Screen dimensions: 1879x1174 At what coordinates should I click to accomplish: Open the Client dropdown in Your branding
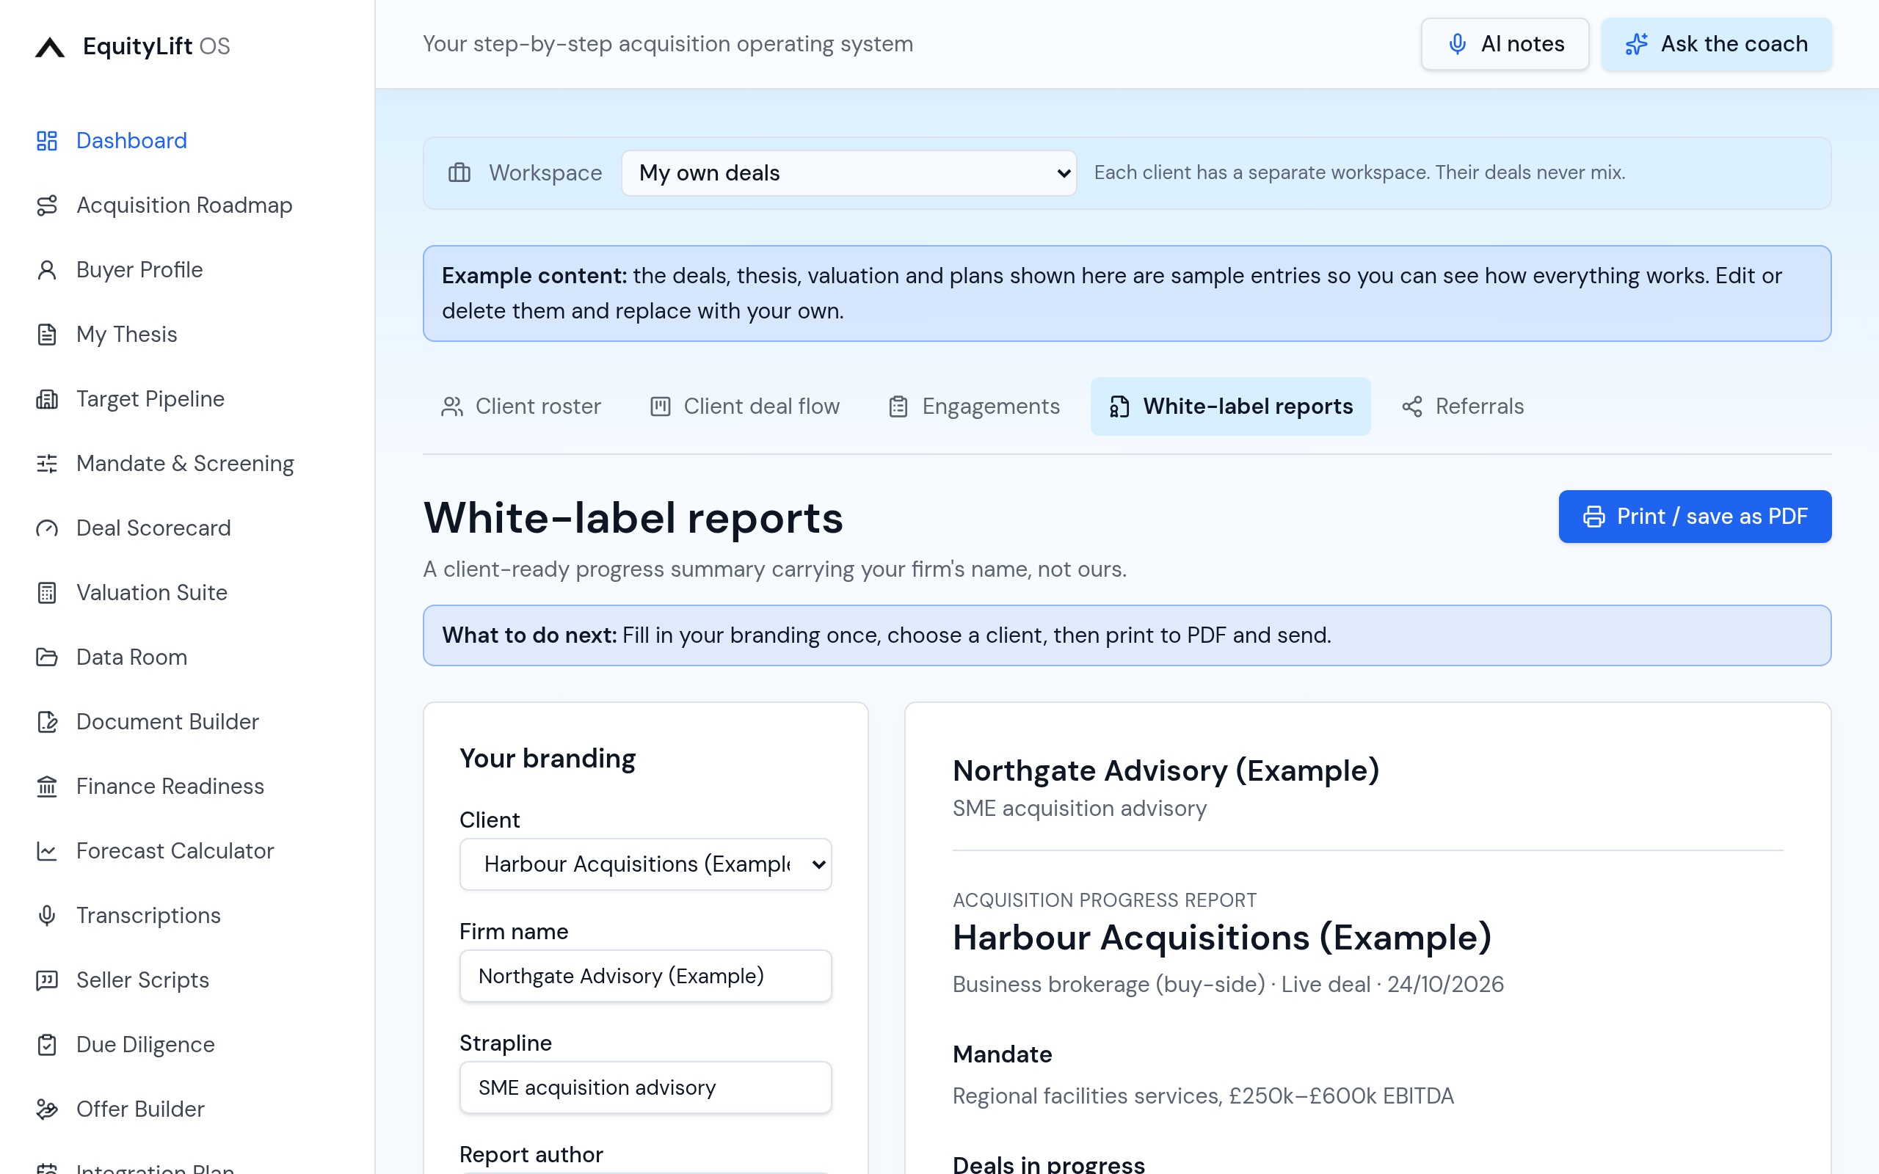pyautogui.click(x=645, y=864)
